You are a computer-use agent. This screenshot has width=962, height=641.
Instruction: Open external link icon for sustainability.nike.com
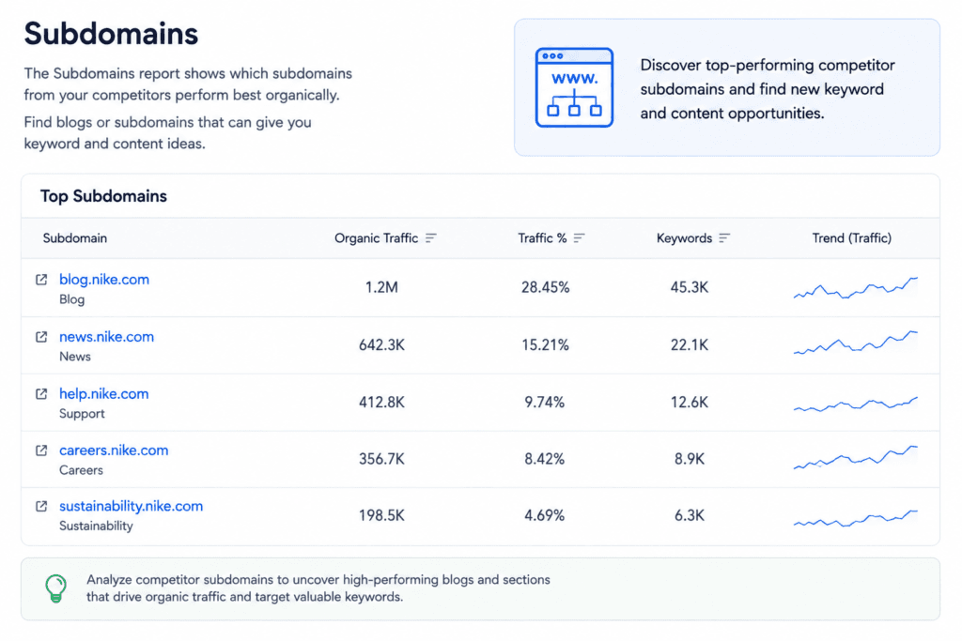click(41, 506)
